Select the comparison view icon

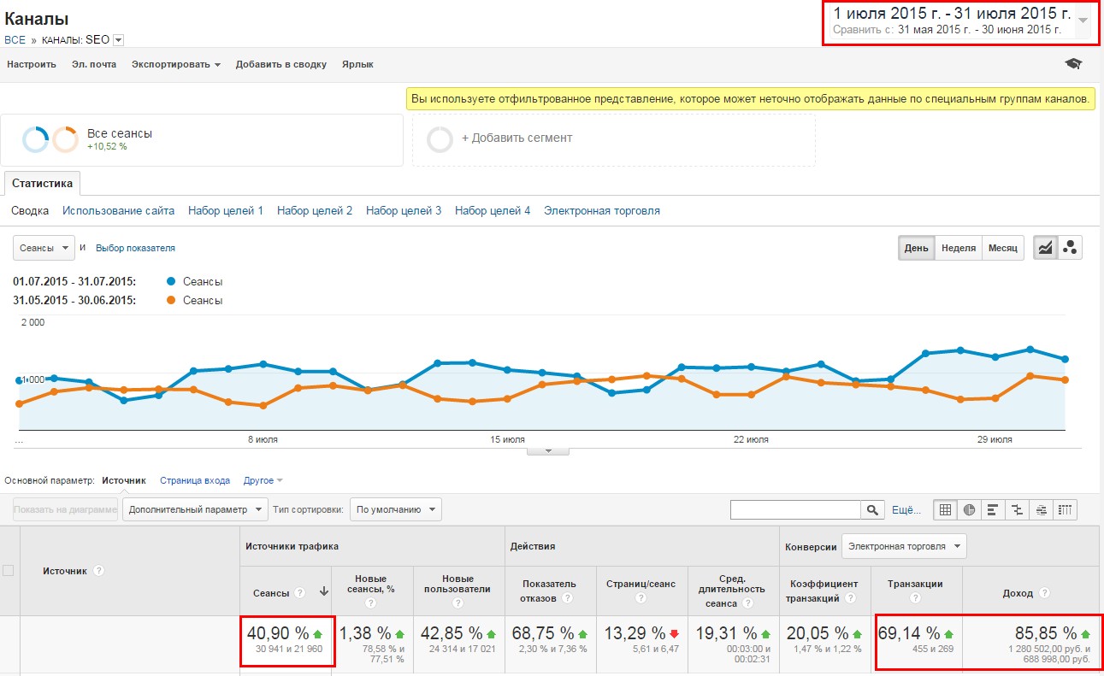tap(1017, 509)
